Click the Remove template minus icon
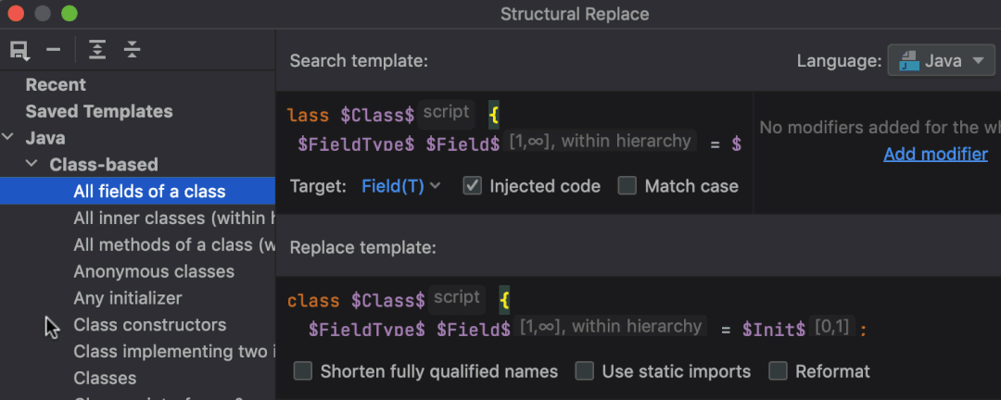 click(53, 50)
